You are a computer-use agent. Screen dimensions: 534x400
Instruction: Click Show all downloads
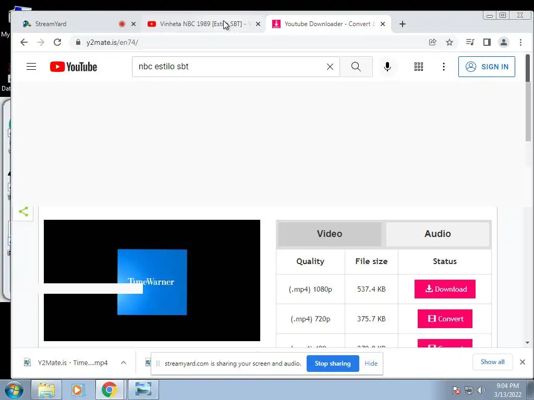[492, 362]
